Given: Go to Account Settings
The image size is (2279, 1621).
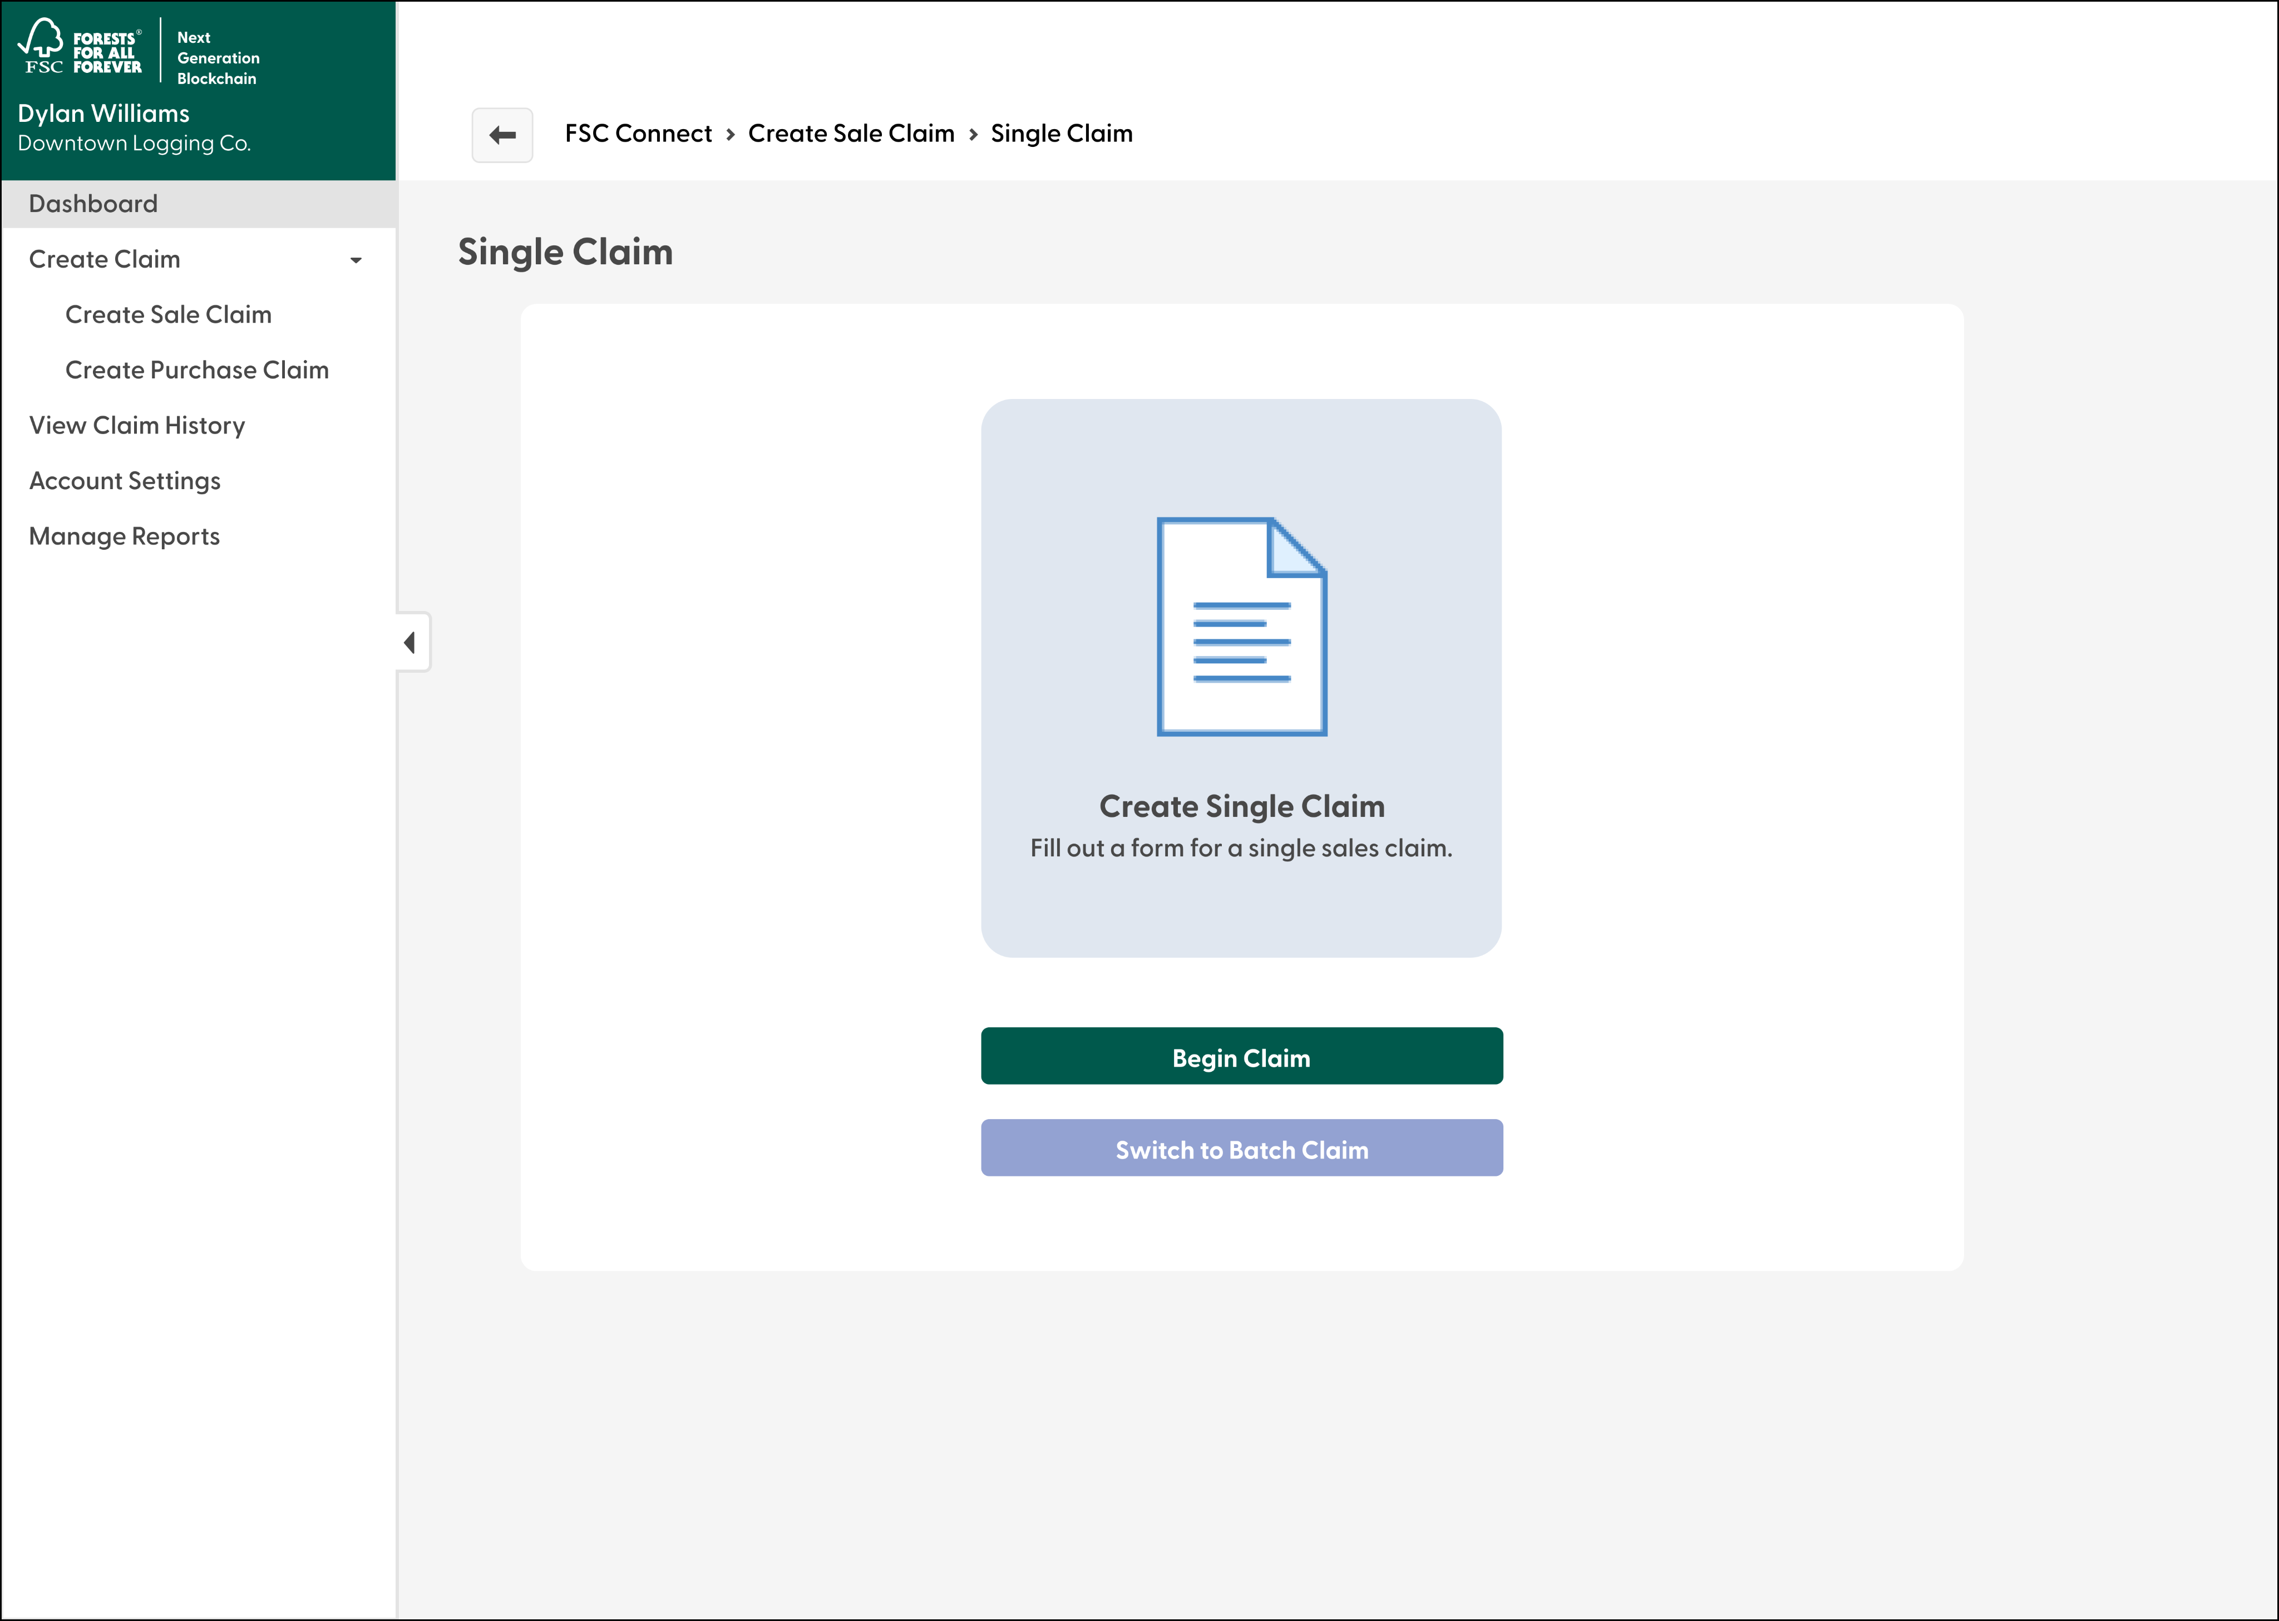Looking at the screenshot, I should (x=125, y=481).
